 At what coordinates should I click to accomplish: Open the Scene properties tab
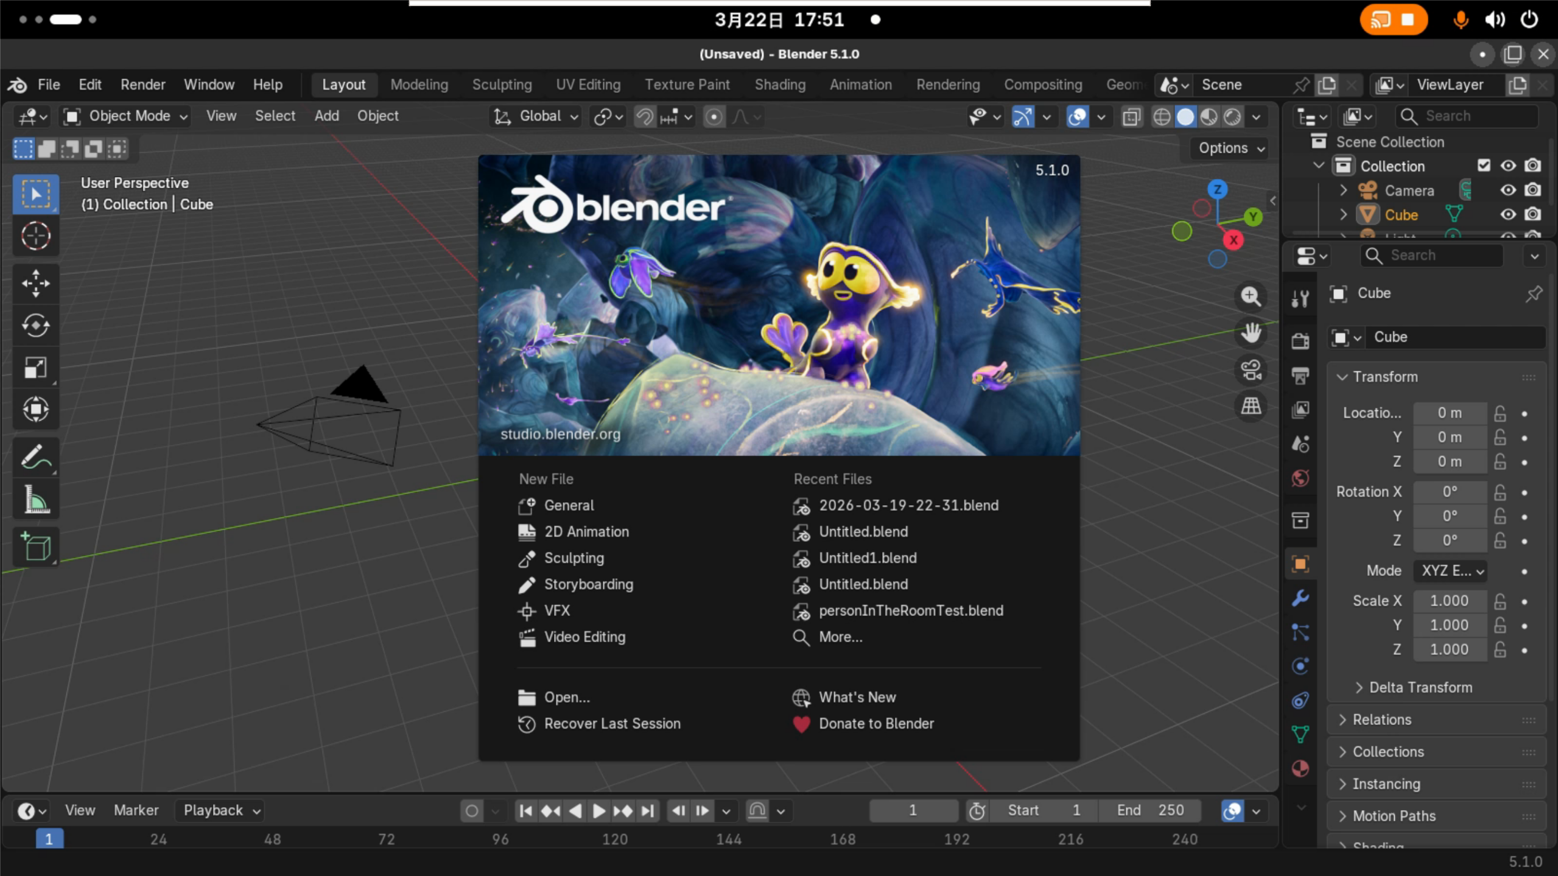pos(1300,444)
